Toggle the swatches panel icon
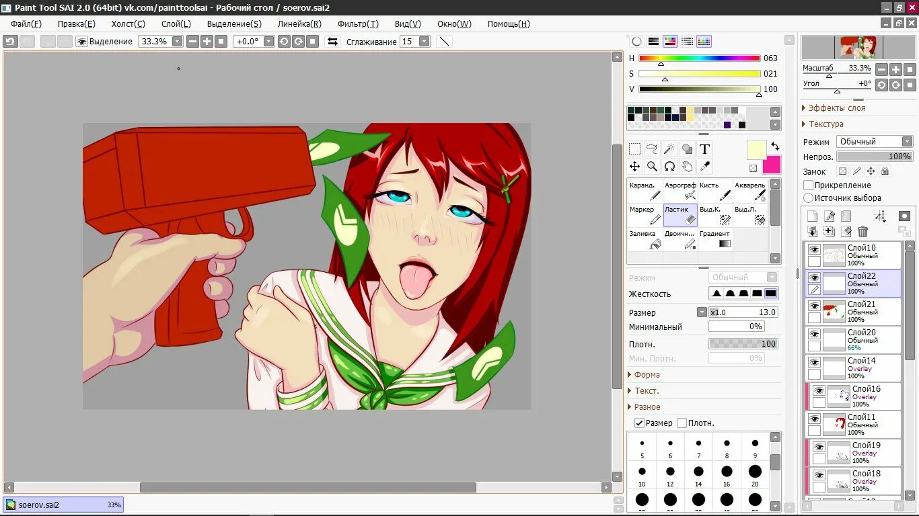This screenshot has width=919, height=516. (704, 42)
